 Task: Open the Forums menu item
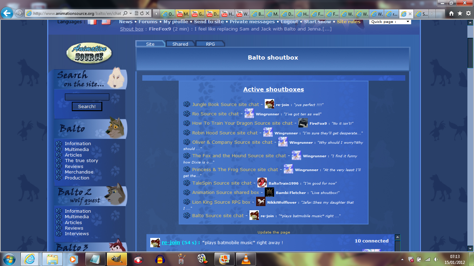pos(148,21)
